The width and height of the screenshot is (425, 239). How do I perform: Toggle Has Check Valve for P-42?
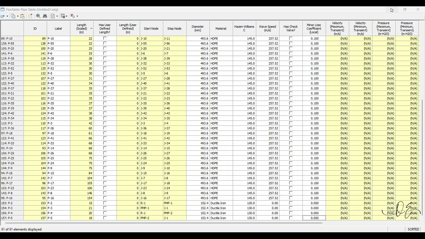tap(291, 113)
